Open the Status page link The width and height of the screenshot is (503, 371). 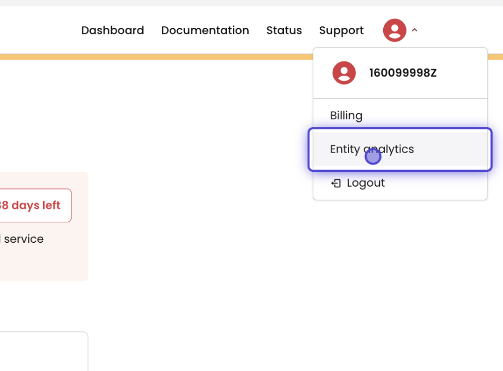pos(284,30)
